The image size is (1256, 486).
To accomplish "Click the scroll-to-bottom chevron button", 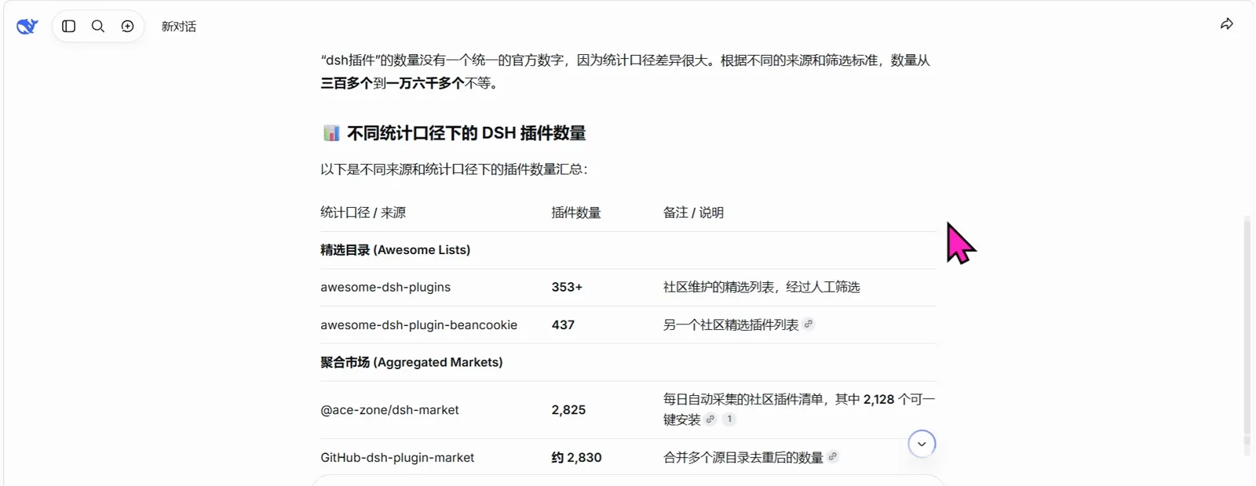I will (x=922, y=444).
